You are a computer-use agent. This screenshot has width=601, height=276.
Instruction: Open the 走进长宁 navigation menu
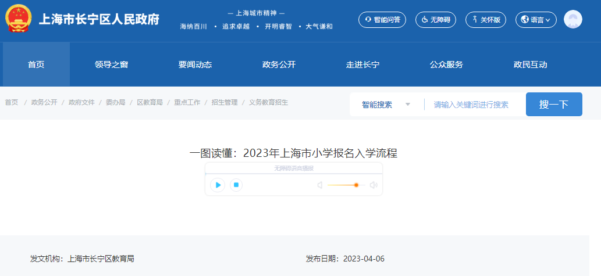coord(363,64)
